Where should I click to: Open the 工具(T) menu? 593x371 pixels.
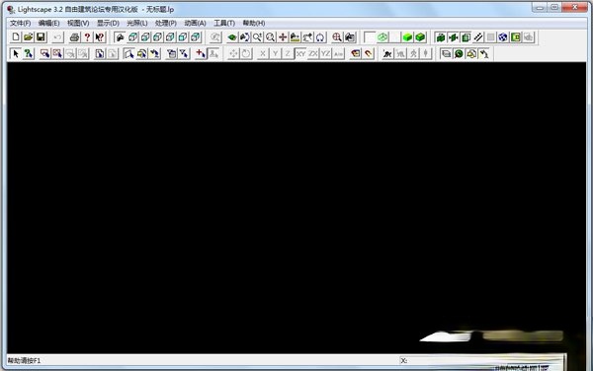pyautogui.click(x=224, y=23)
